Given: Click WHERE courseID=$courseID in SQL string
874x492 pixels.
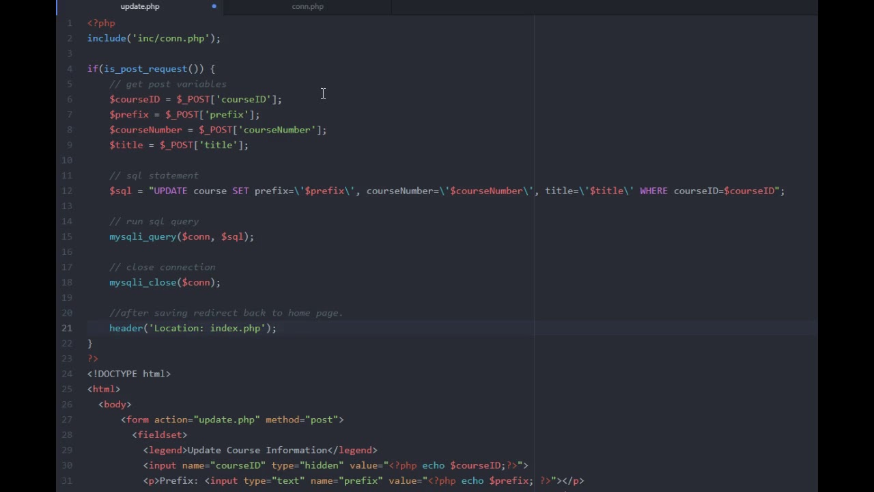Looking at the screenshot, I should click(707, 191).
